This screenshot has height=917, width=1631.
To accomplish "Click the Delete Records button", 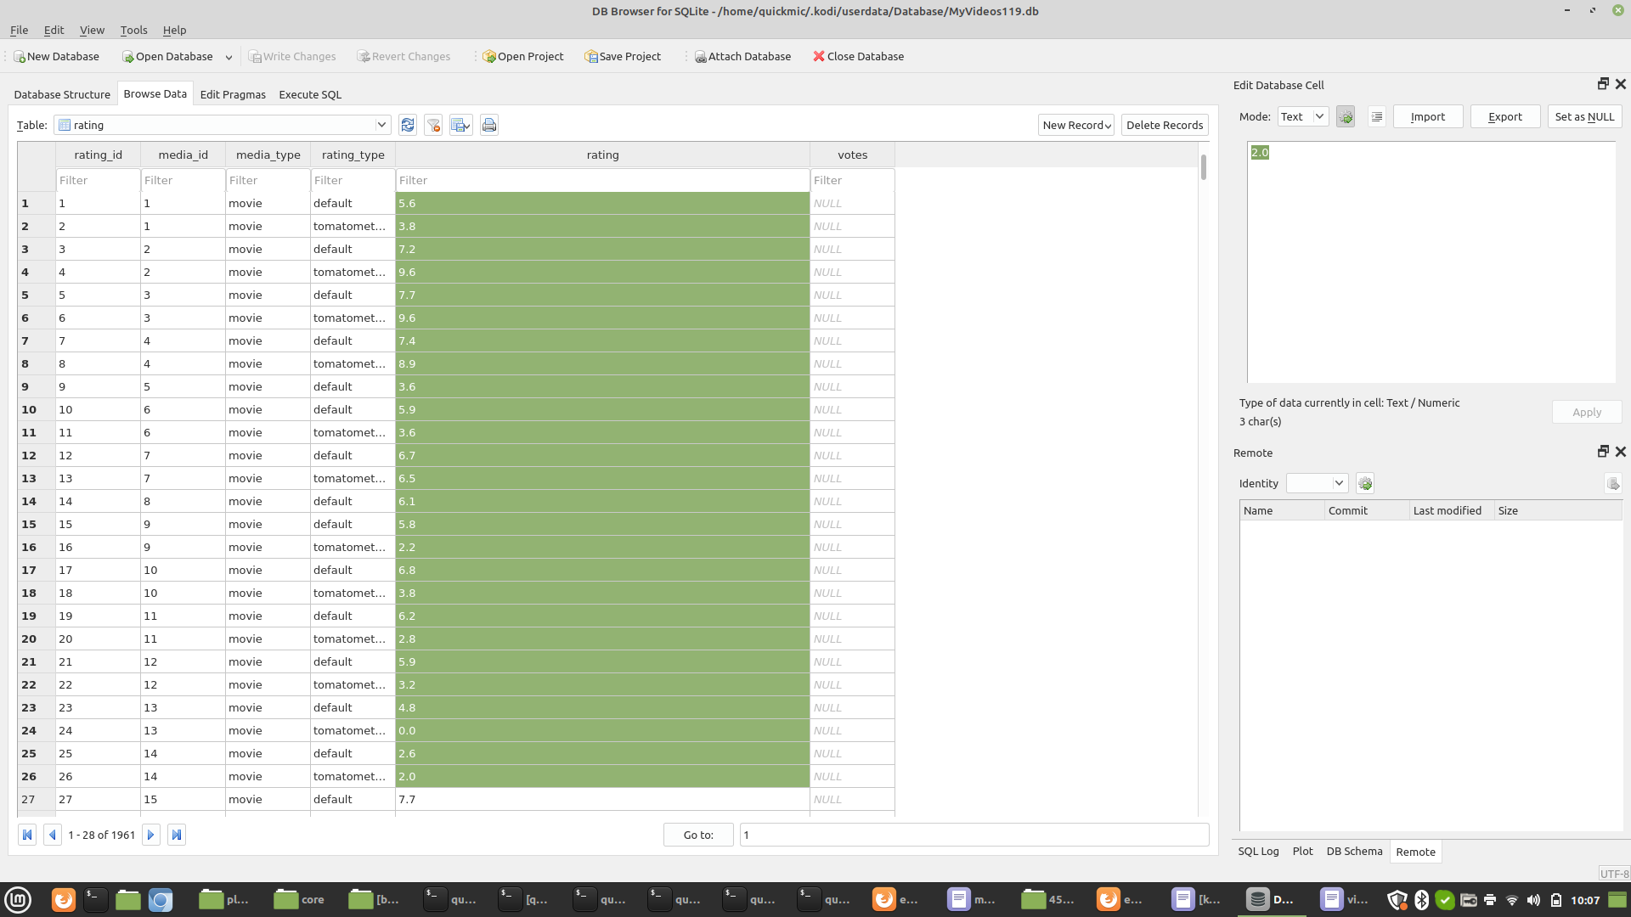I will coord(1164,125).
